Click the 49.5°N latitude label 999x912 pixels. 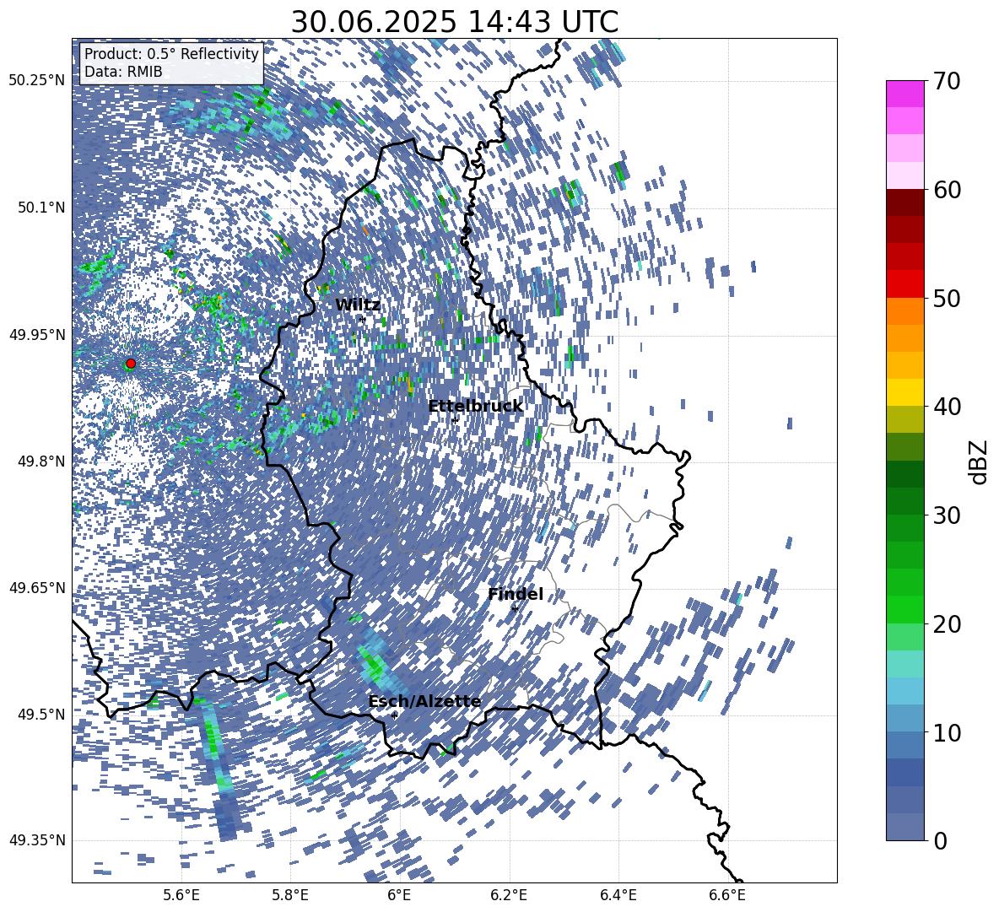[42, 714]
